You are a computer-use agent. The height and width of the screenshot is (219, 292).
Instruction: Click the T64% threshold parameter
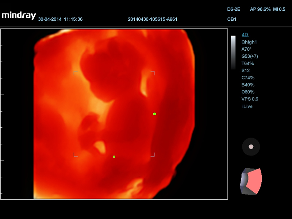point(247,64)
